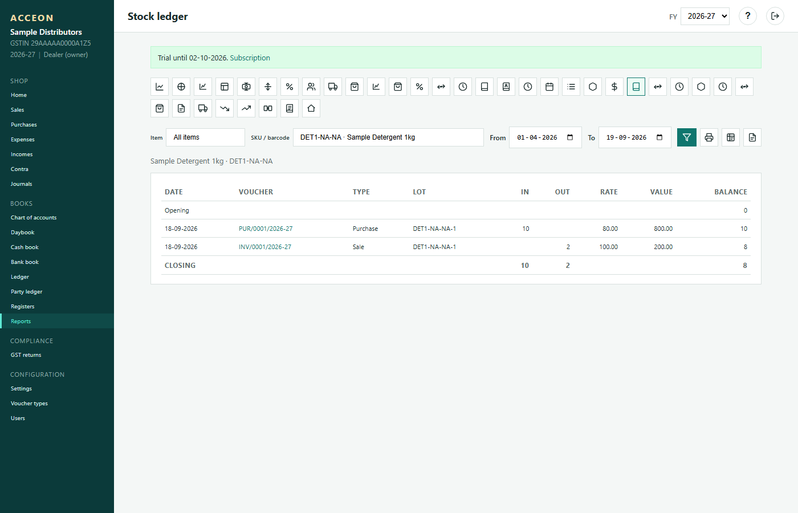Open voucher PUR/0001/2026-27
This screenshot has width=798, height=513.
(266, 229)
